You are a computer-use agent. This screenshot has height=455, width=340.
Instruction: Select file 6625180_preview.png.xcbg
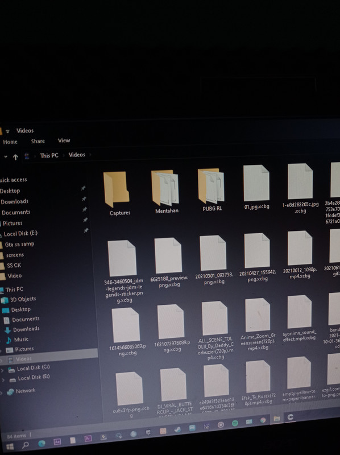coord(169,262)
